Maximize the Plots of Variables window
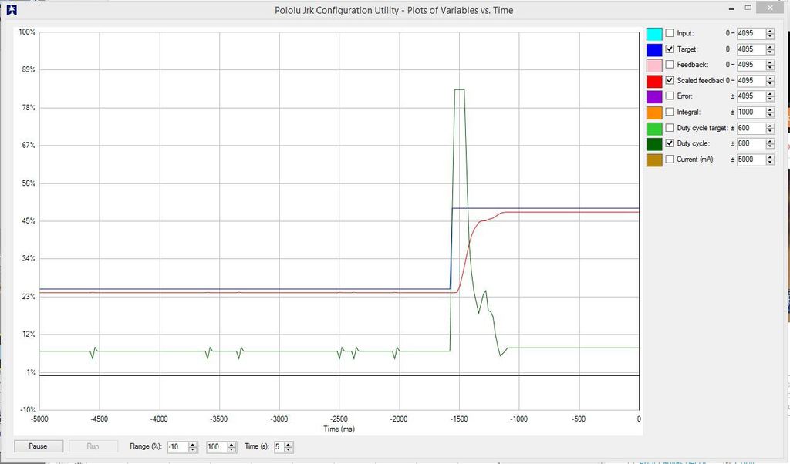This screenshot has width=790, height=464. 748,8
